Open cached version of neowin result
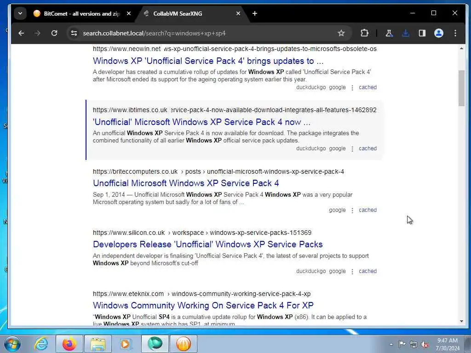471x353 pixels. click(x=368, y=87)
